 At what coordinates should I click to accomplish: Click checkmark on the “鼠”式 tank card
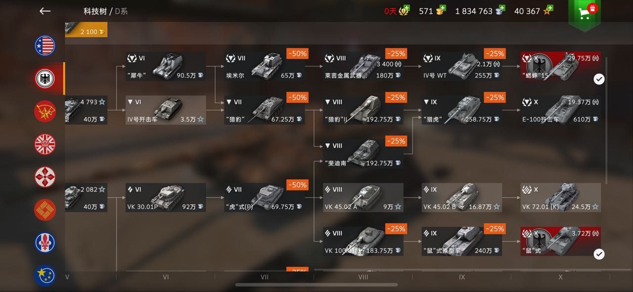pos(599,254)
